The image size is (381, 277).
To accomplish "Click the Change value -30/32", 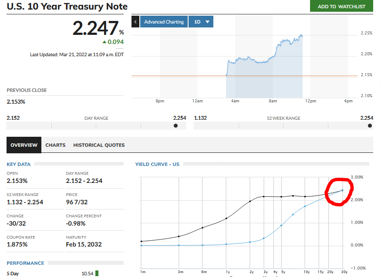I will [x=16, y=223].
